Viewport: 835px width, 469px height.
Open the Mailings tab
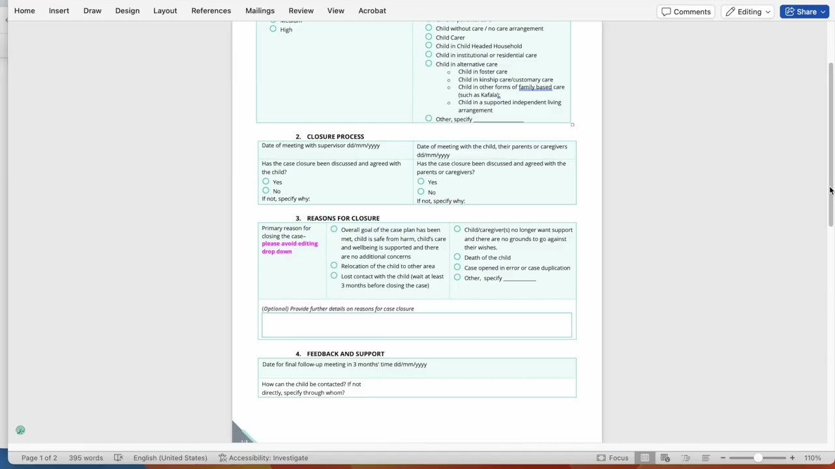pyautogui.click(x=260, y=10)
